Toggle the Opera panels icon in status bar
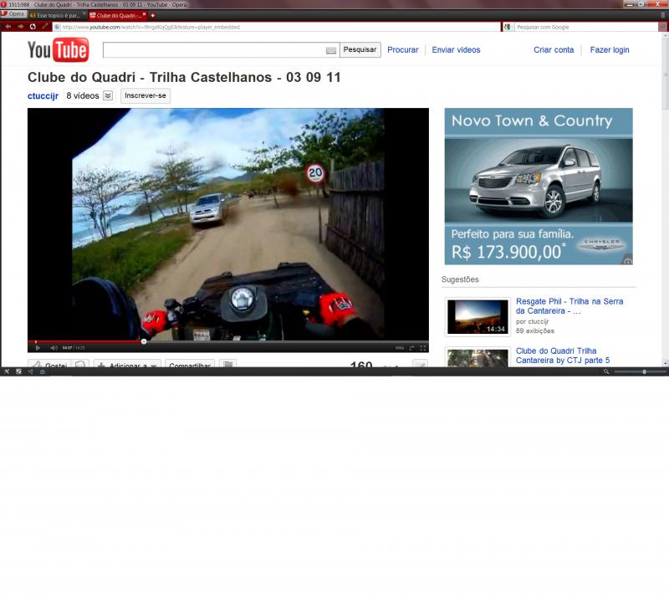Screen dimensions: 669x599 coord(7,372)
